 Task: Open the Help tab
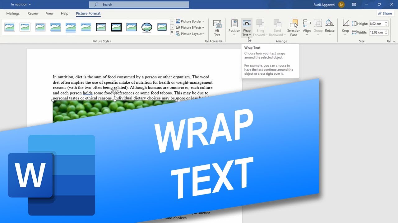click(65, 13)
